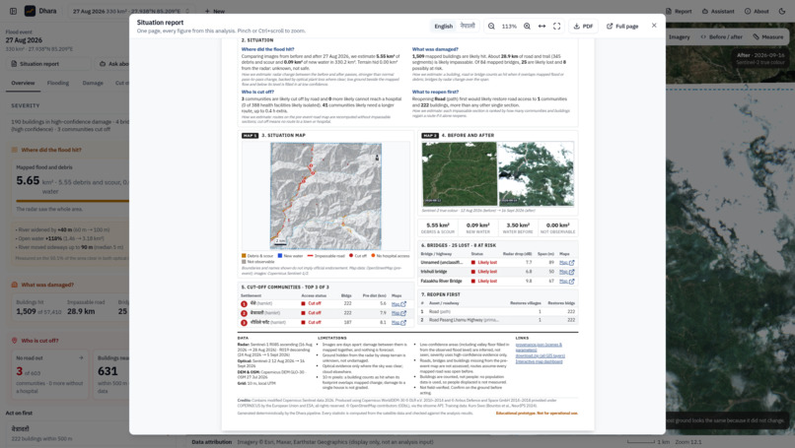This screenshot has height=448, width=795.
Task: Fit report to width with double-arrow icon
Action: (x=542, y=26)
